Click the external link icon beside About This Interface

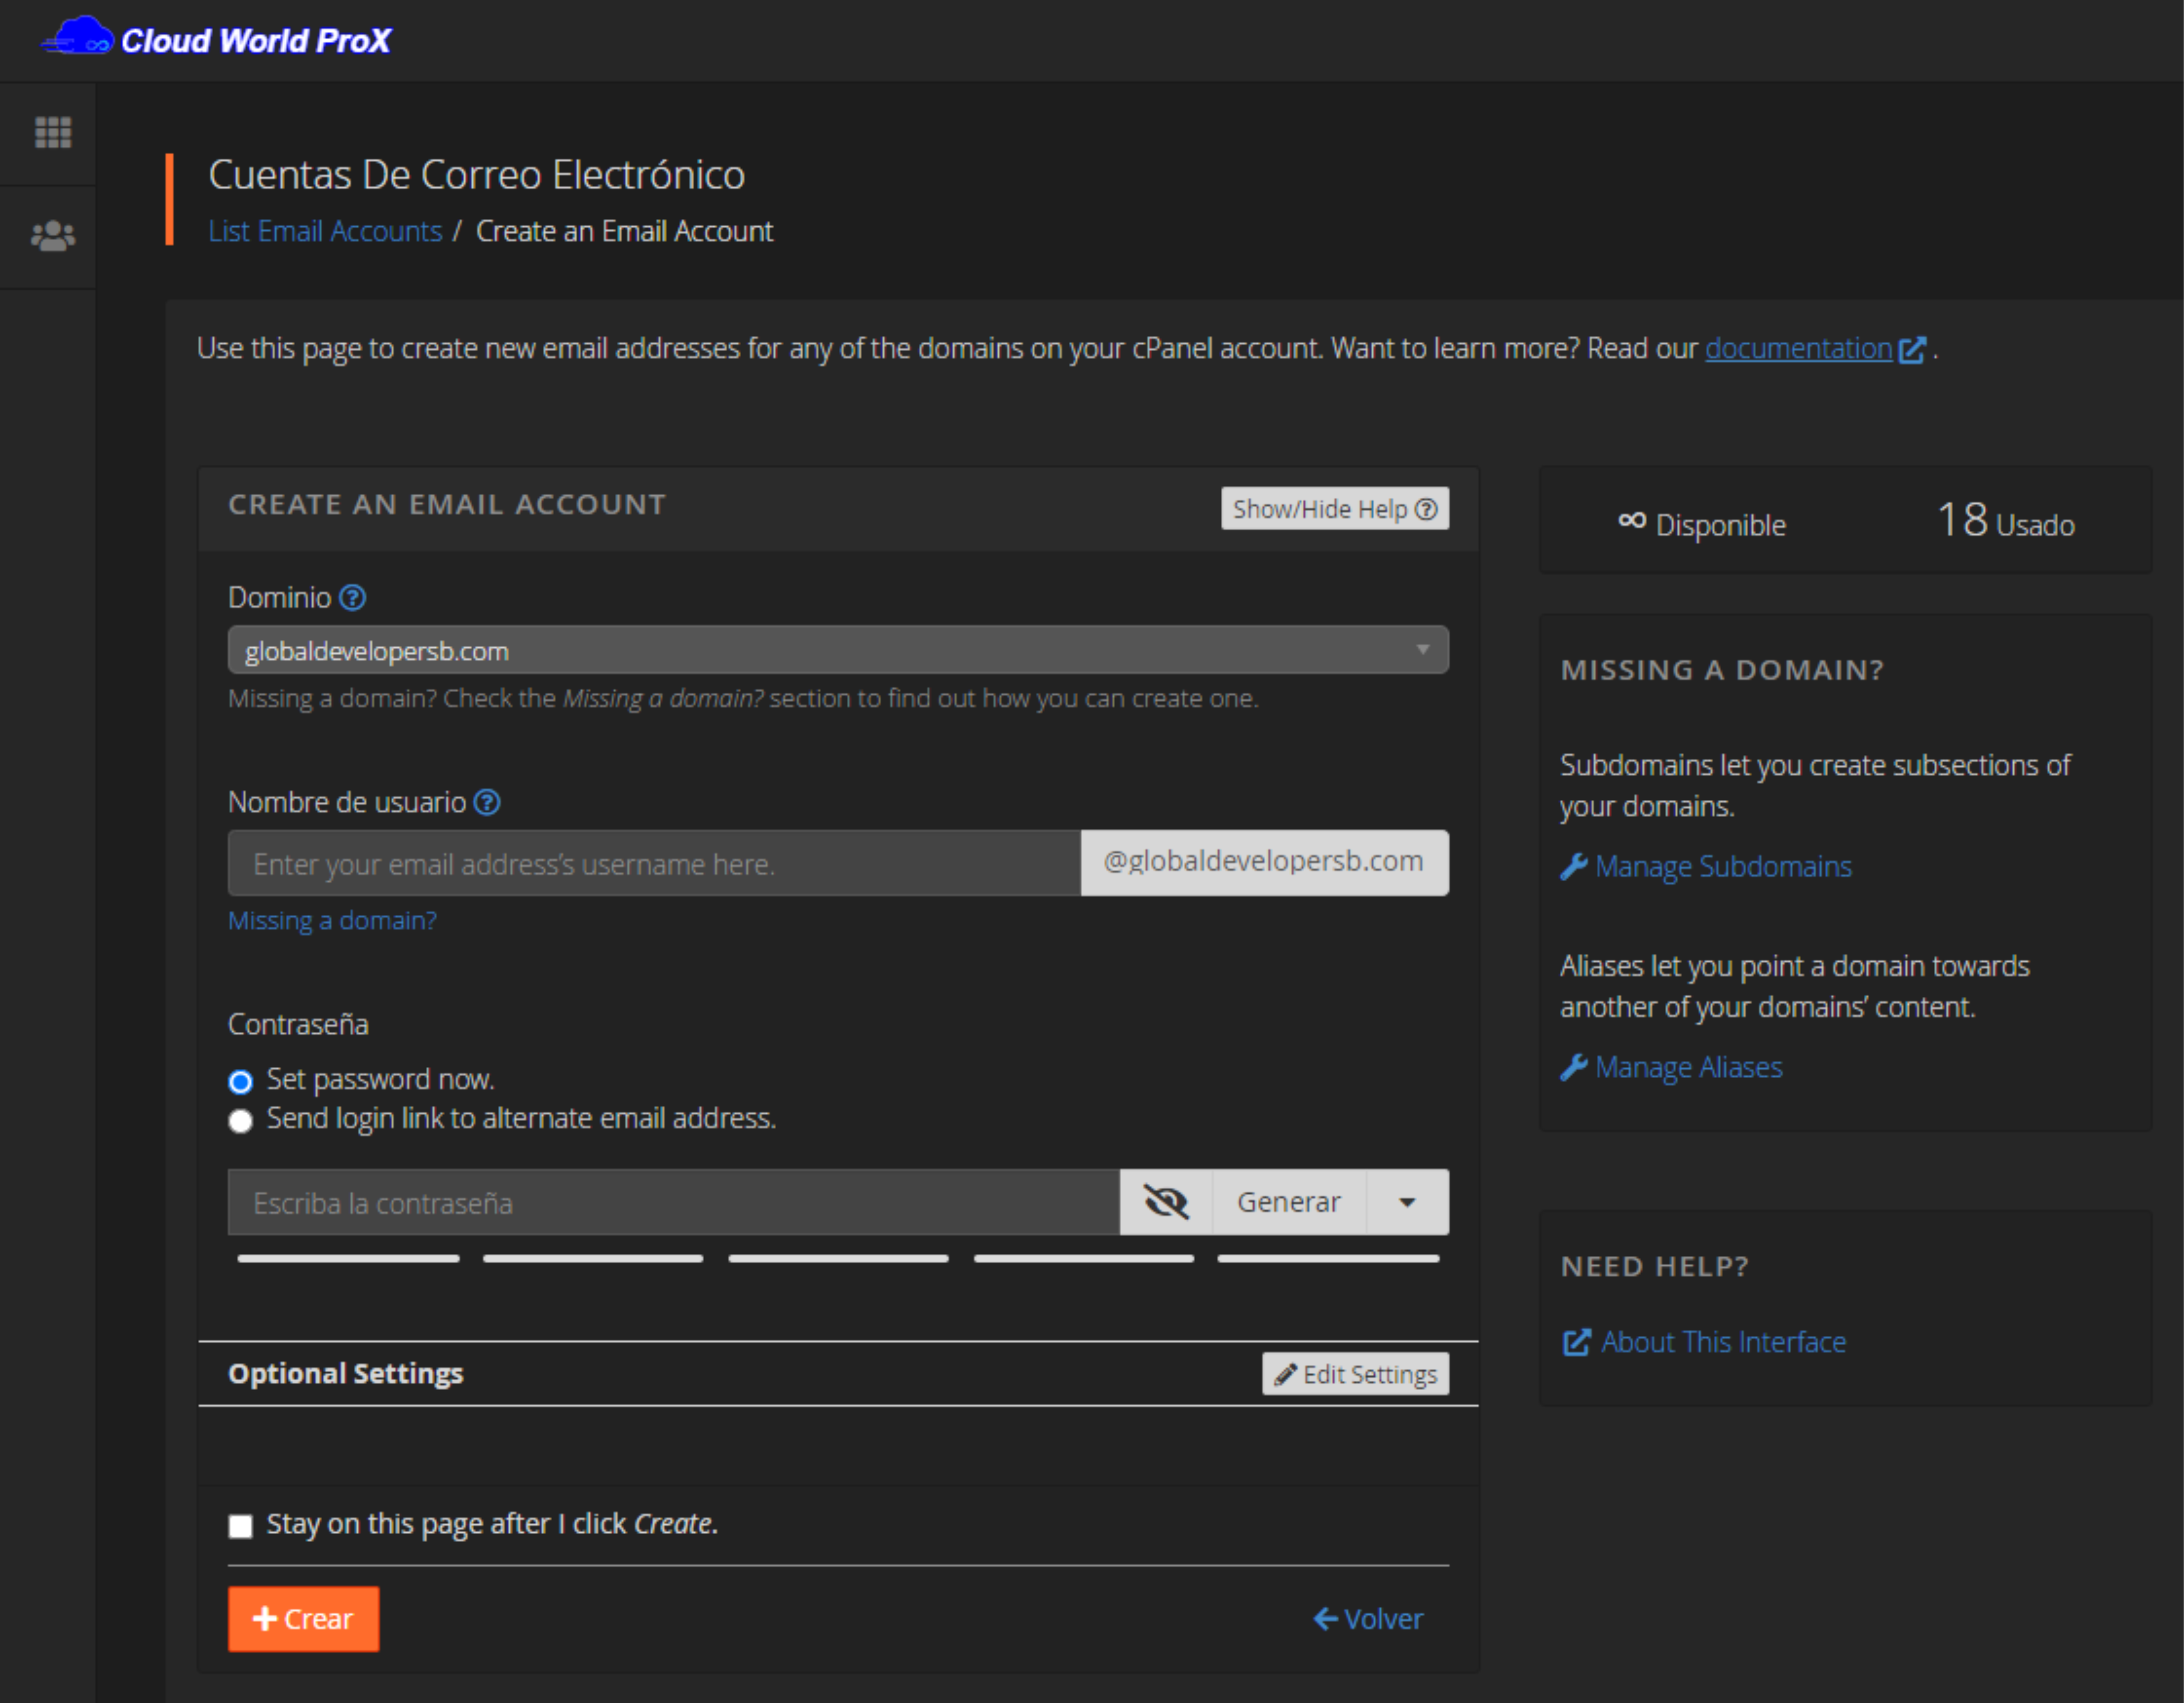(1576, 1342)
